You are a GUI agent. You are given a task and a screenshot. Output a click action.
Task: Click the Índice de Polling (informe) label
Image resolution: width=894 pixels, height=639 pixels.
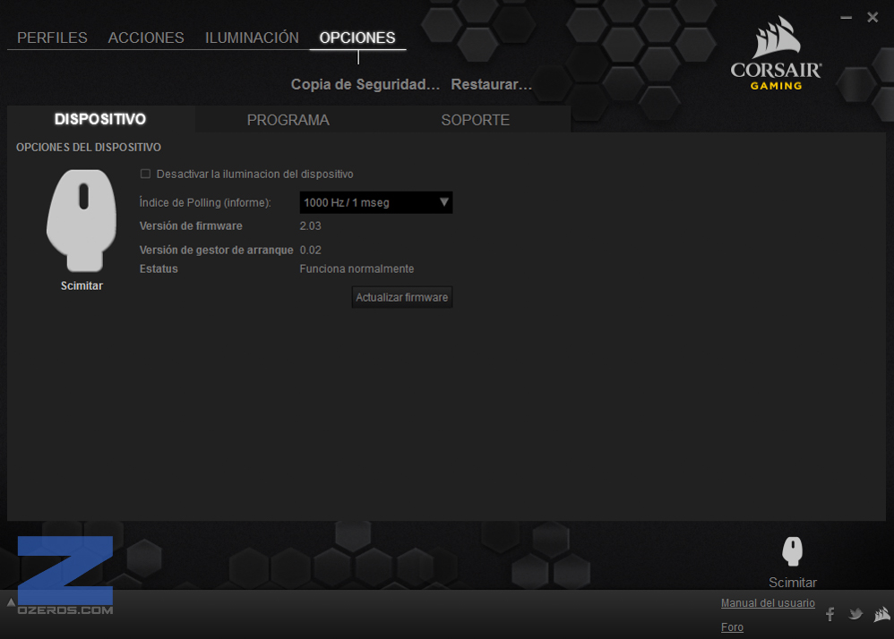click(205, 203)
